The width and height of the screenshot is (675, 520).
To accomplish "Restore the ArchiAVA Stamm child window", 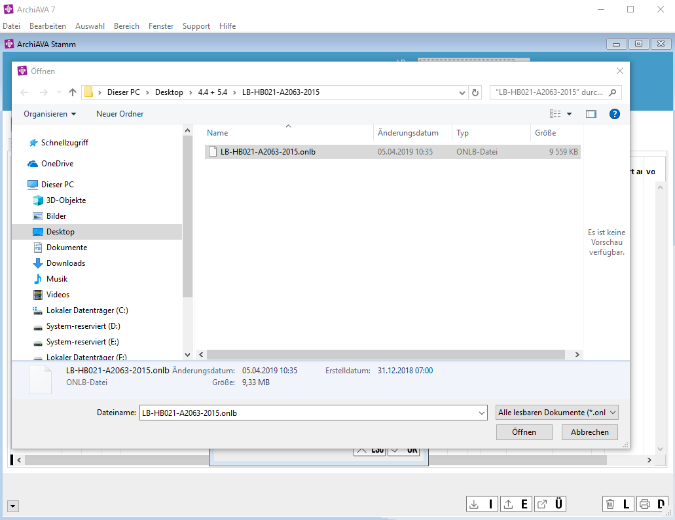I will tap(639, 44).
